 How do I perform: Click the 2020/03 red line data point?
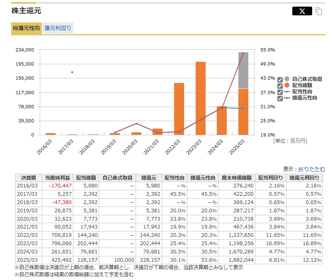coord(136,124)
